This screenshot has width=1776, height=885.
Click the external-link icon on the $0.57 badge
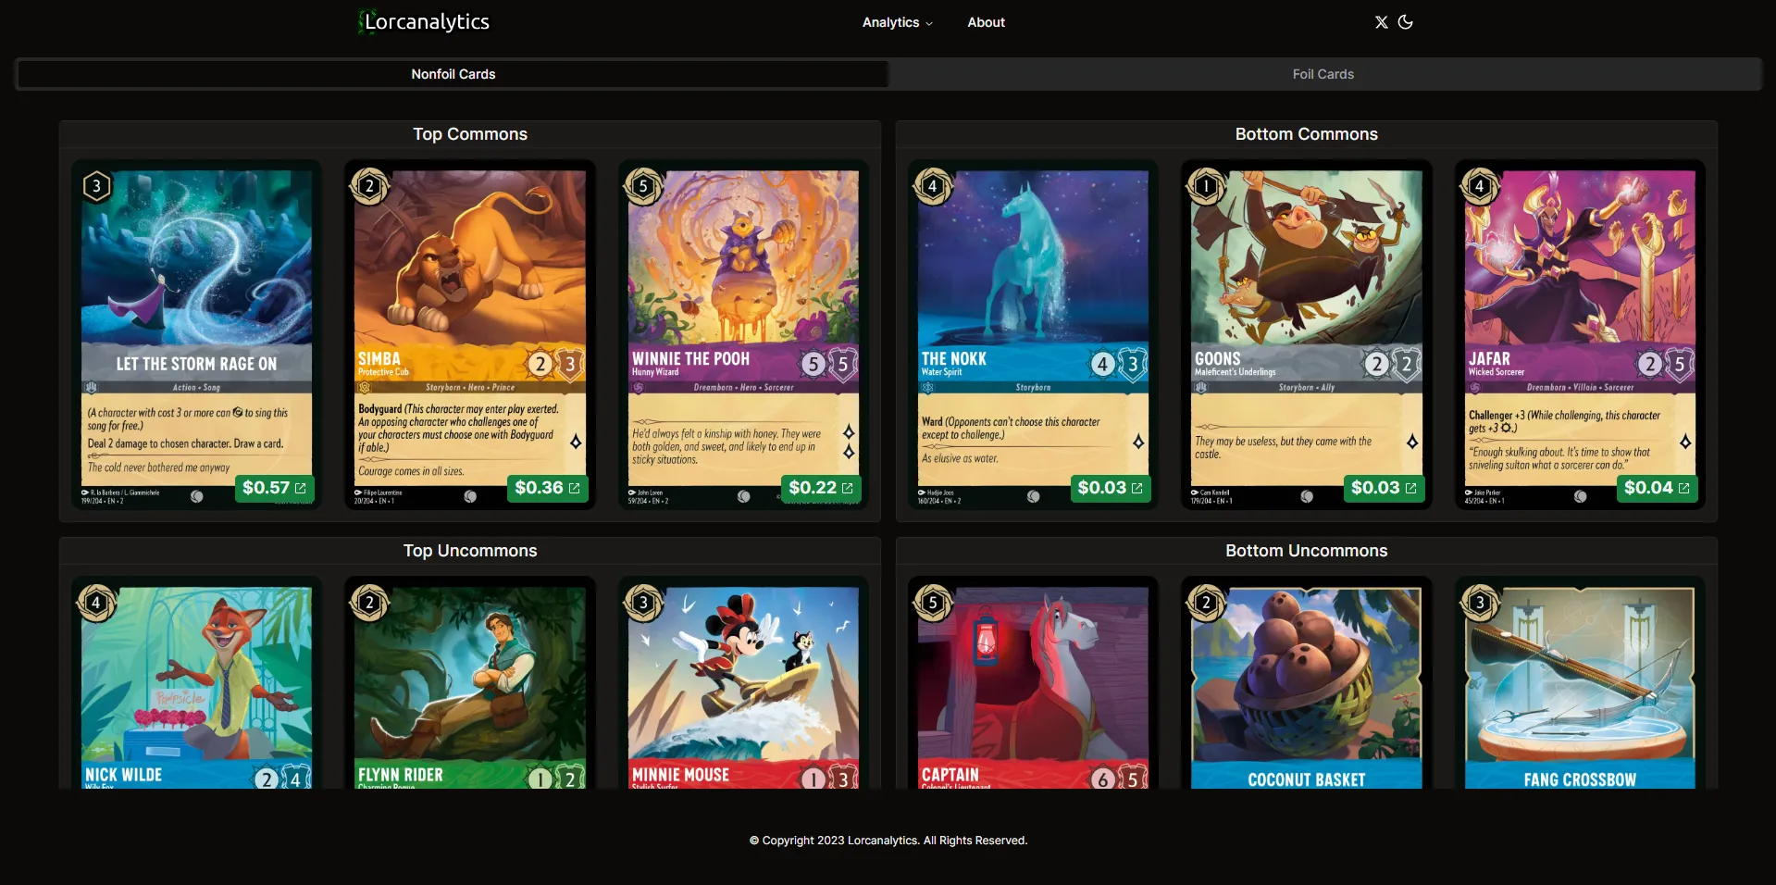pos(300,488)
